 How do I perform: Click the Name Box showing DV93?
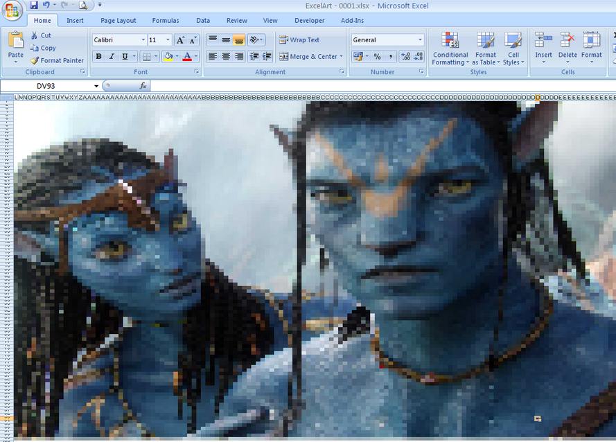click(46, 86)
